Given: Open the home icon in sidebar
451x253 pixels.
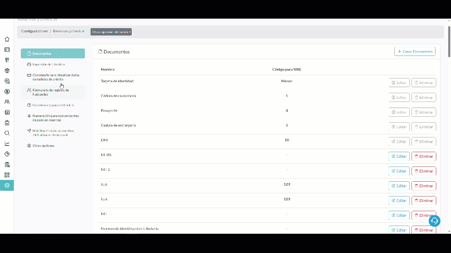Looking at the screenshot, I should point(7,39).
